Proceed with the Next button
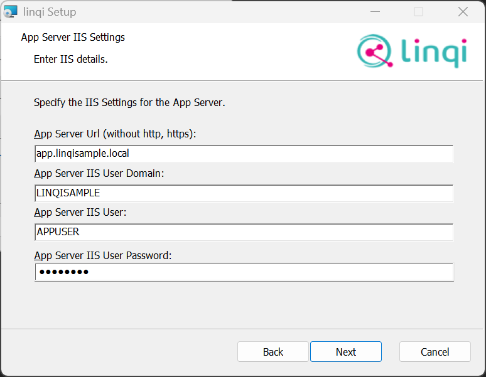 click(346, 352)
